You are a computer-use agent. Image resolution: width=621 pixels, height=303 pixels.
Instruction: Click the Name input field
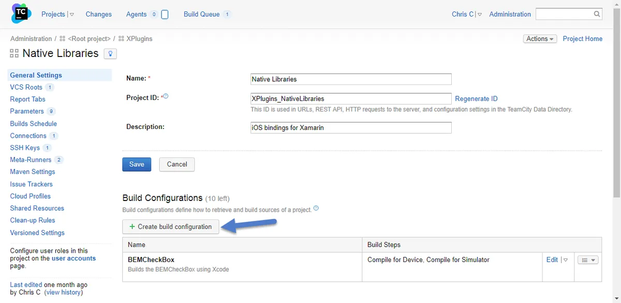point(351,79)
